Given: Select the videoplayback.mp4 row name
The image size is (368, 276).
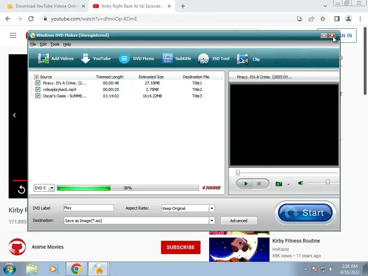Looking at the screenshot, I should [x=60, y=89].
